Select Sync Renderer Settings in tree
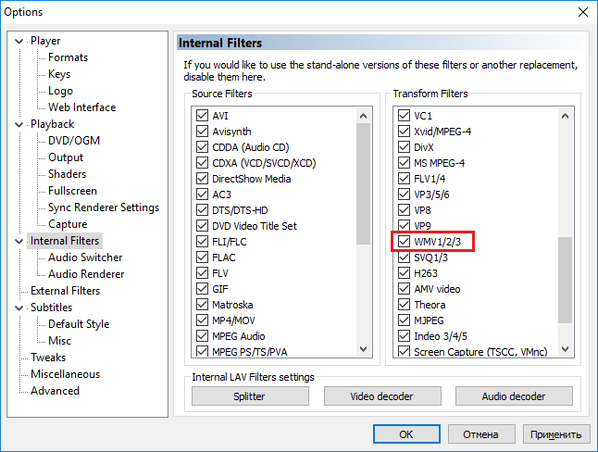This screenshot has height=452, width=598. [x=103, y=207]
